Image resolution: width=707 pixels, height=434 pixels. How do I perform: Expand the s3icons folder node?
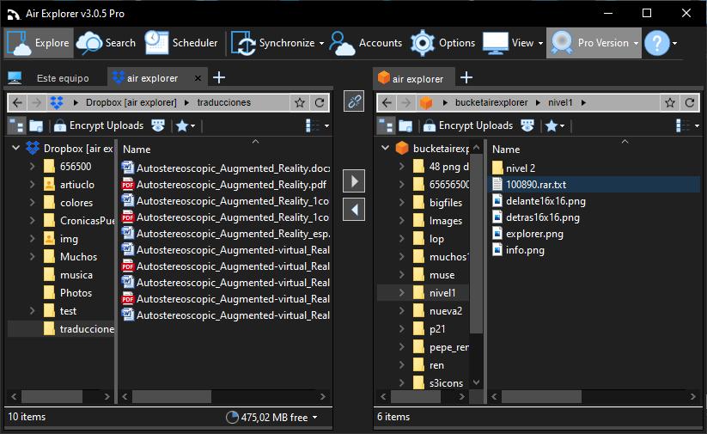click(402, 383)
